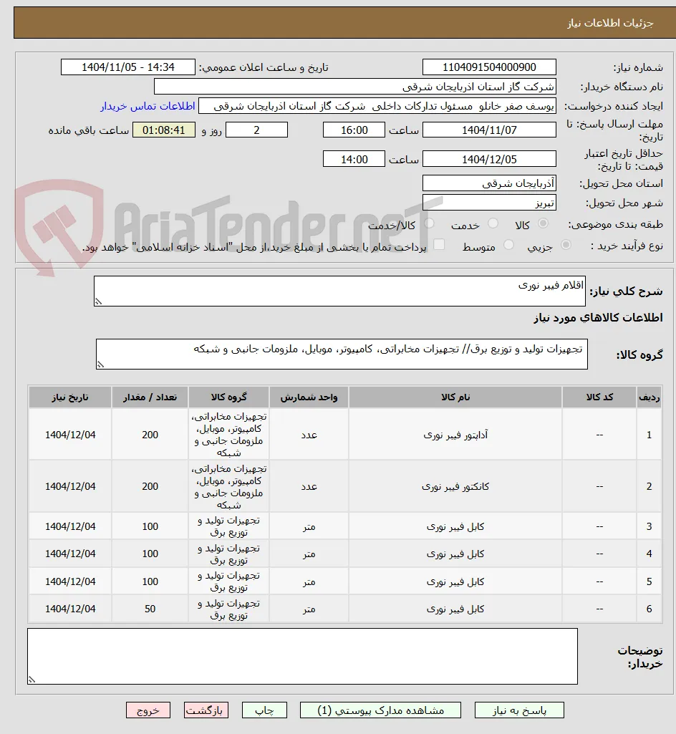Click the جزئیات اطلاعات نیاز page header
The width and height of the screenshot is (676, 734).
(x=610, y=23)
